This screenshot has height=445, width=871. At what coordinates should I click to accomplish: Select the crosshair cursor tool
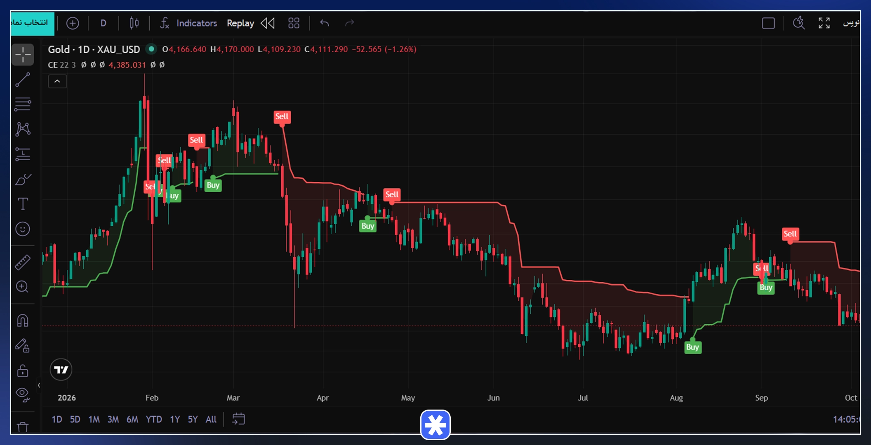pos(23,55)
